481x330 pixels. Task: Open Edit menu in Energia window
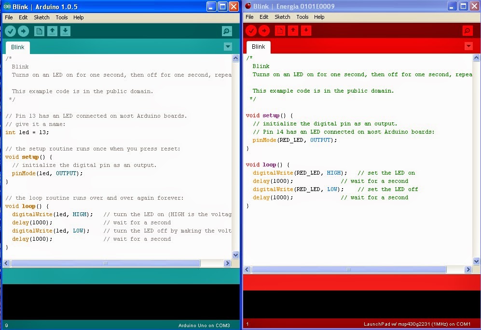pos(264,17)
